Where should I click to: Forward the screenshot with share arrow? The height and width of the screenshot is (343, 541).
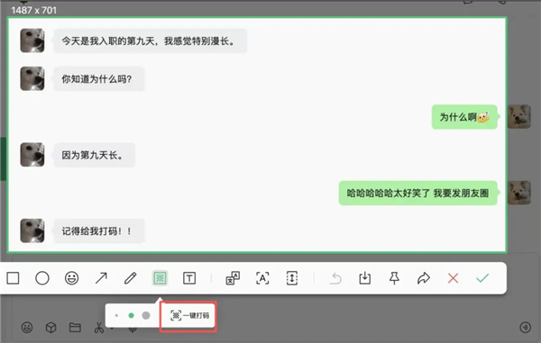coord(424,278)
